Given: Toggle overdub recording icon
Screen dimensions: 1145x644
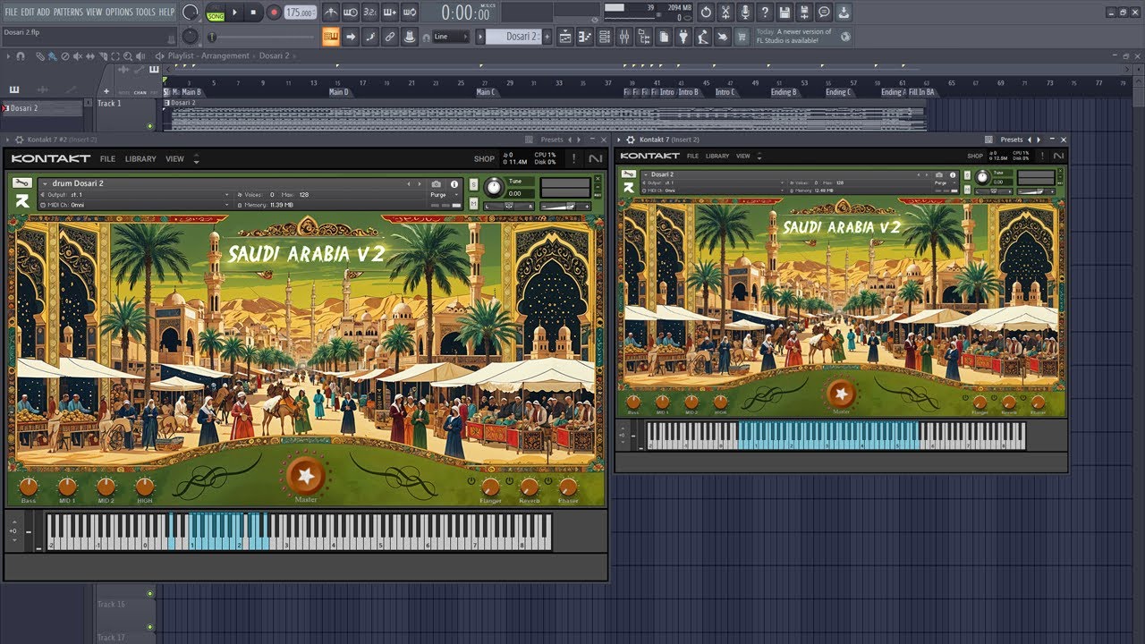Looking at the screenshot, I should click(390, 13).
